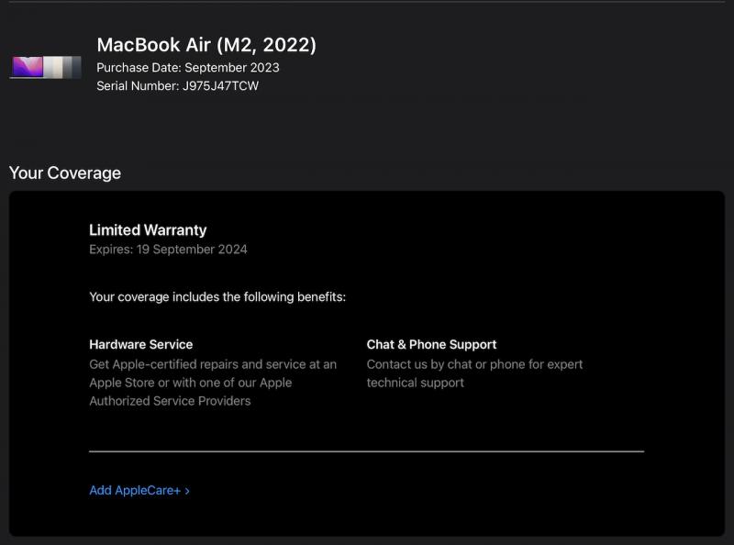
Task: Click the Hardware Service heading
Action: click(x=141, y=345)
